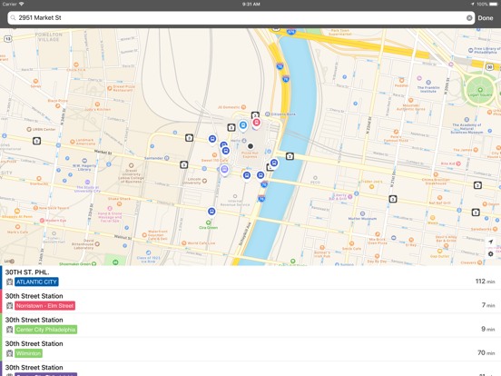Tap the train icon beside Norristown - Elm Street
The image size is (501, 376).
pos(10,306)
